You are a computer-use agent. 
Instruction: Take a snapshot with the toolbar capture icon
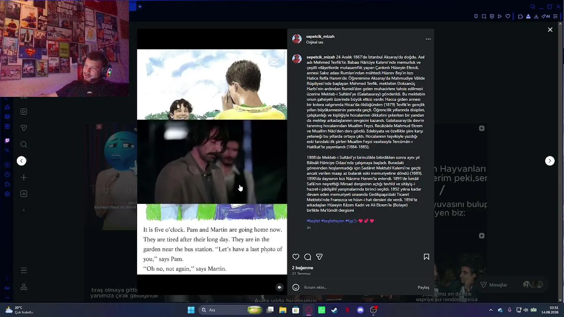point(484,16)
